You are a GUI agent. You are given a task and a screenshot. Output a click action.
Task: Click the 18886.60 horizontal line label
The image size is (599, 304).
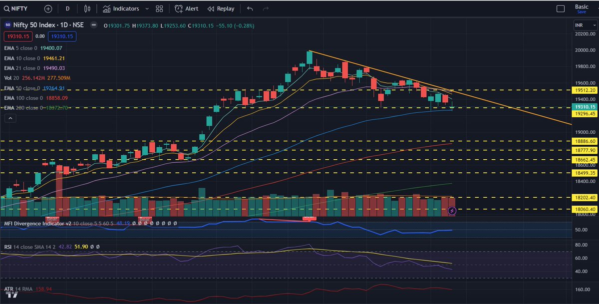point(586,142)
